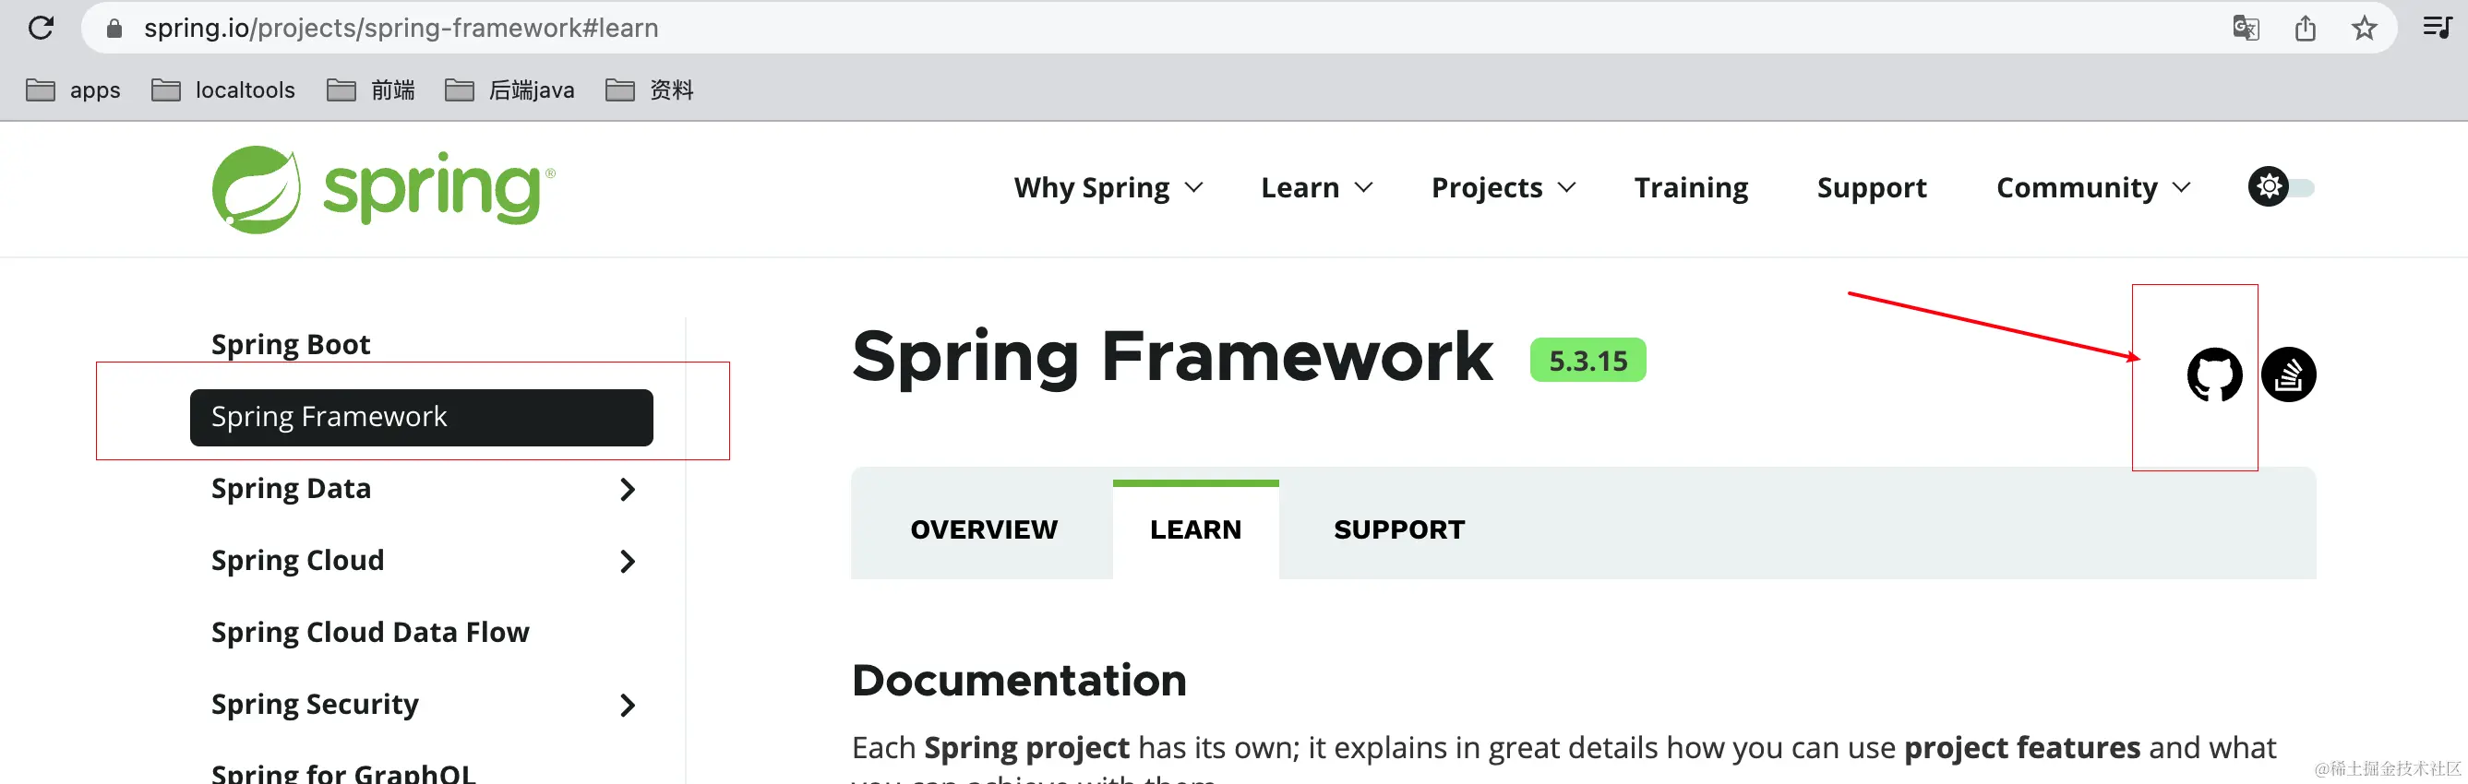Open Spring Data project link
This screenshot has width=2468, height=784.
(x=291, y=489)
